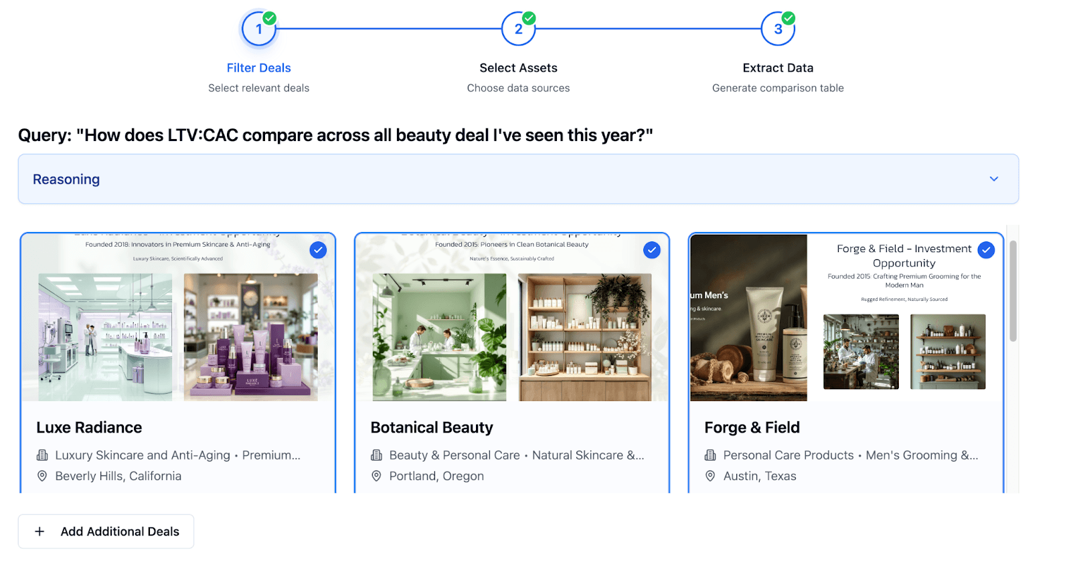
Task: Click location pin beside Beverly Hills, California
Action: coord(42,476)
